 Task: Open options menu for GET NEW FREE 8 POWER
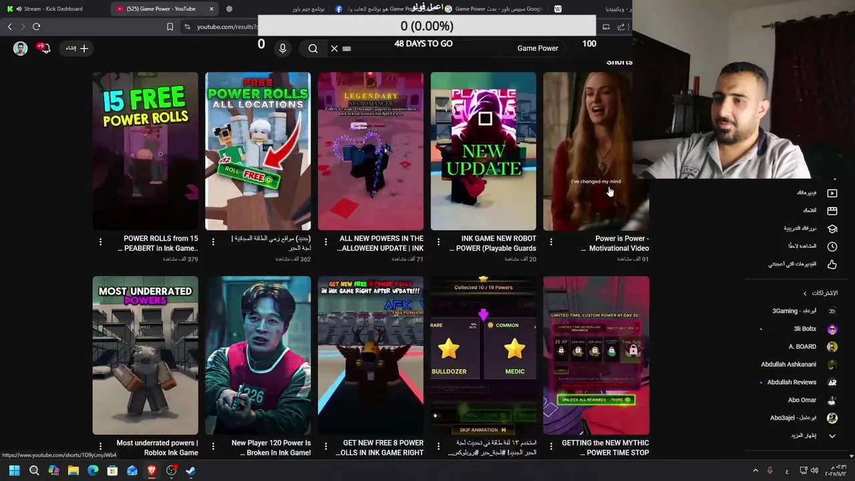(326, 446)
